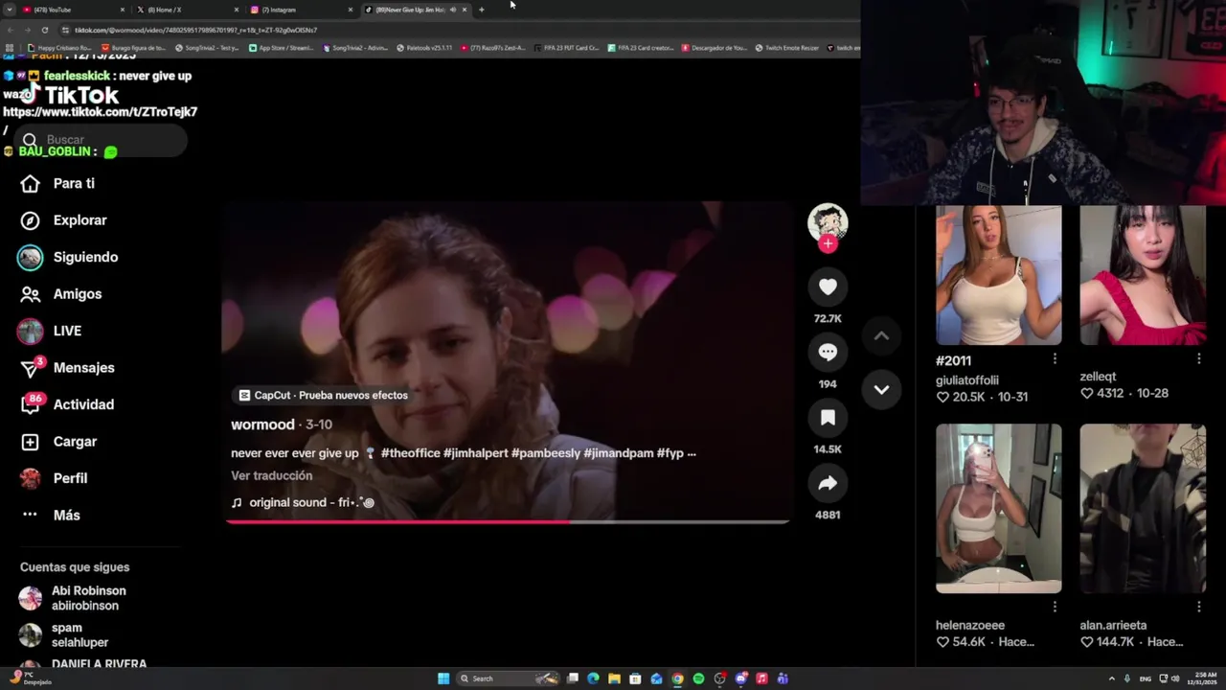Share the video using the arrow icon
This screenshot has width=1226, height=690.
pos(828,483)
